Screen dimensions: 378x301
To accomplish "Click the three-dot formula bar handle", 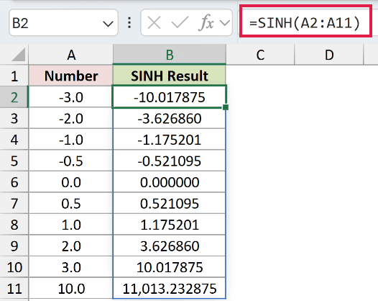I will (x=129, y=23).
